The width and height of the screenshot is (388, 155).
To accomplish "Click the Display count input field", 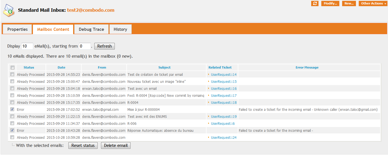I will click(27, 46).
